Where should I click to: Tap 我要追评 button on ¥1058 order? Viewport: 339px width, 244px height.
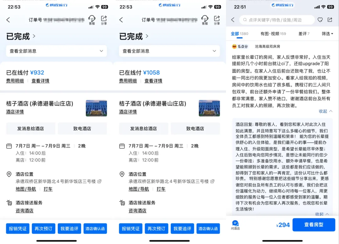[x=182, y=228]
